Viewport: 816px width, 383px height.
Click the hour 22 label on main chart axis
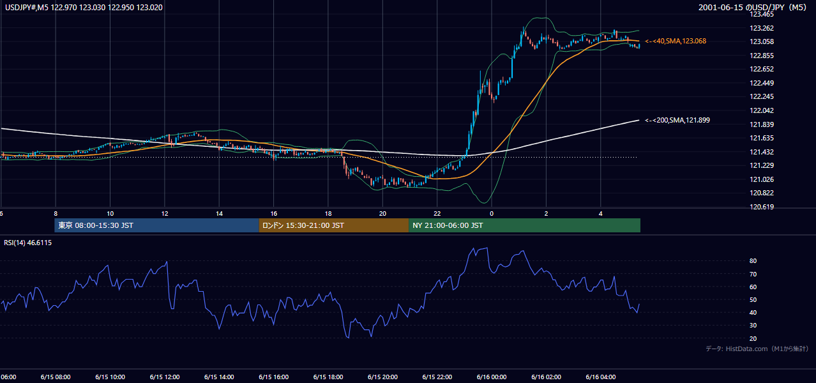(x=437, y=213)
